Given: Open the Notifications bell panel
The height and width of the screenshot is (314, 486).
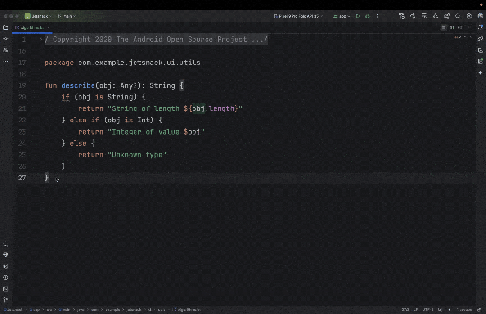Looking at the screenshot, I should pos(481,27).
